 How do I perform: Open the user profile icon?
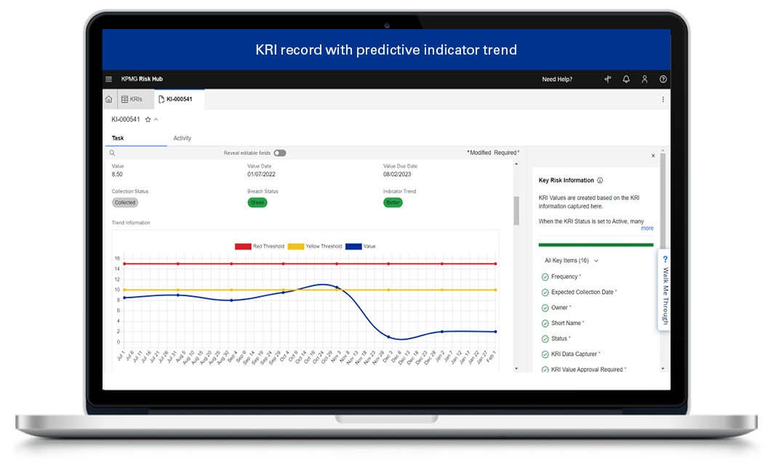tap(644, 79)
